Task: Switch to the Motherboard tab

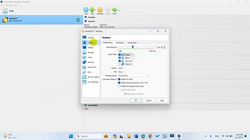Action: pyautogui.click(x=108, y=43)
